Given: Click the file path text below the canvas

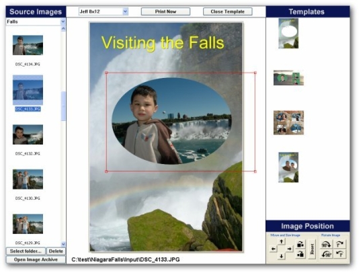Looking at the screenshot, I should 126,260.
